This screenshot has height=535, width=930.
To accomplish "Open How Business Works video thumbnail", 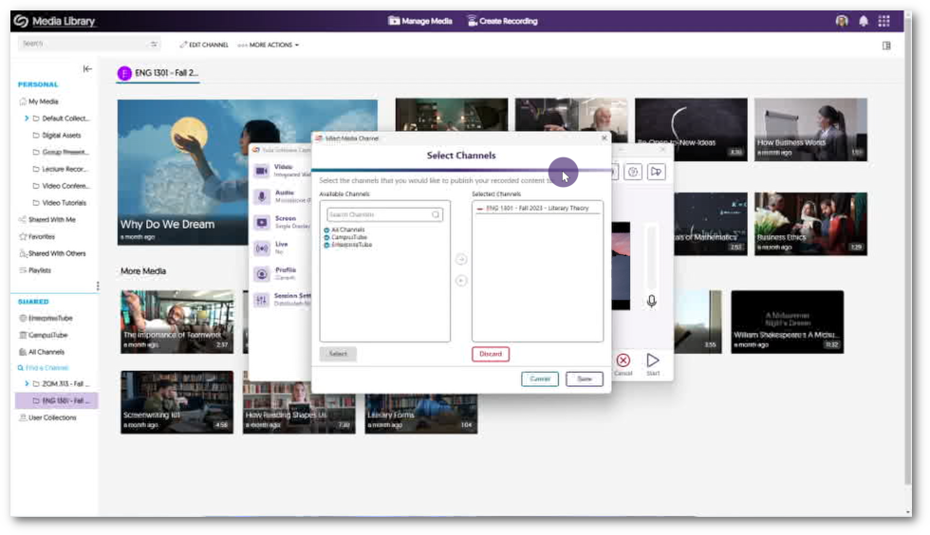I will [810, 129].
